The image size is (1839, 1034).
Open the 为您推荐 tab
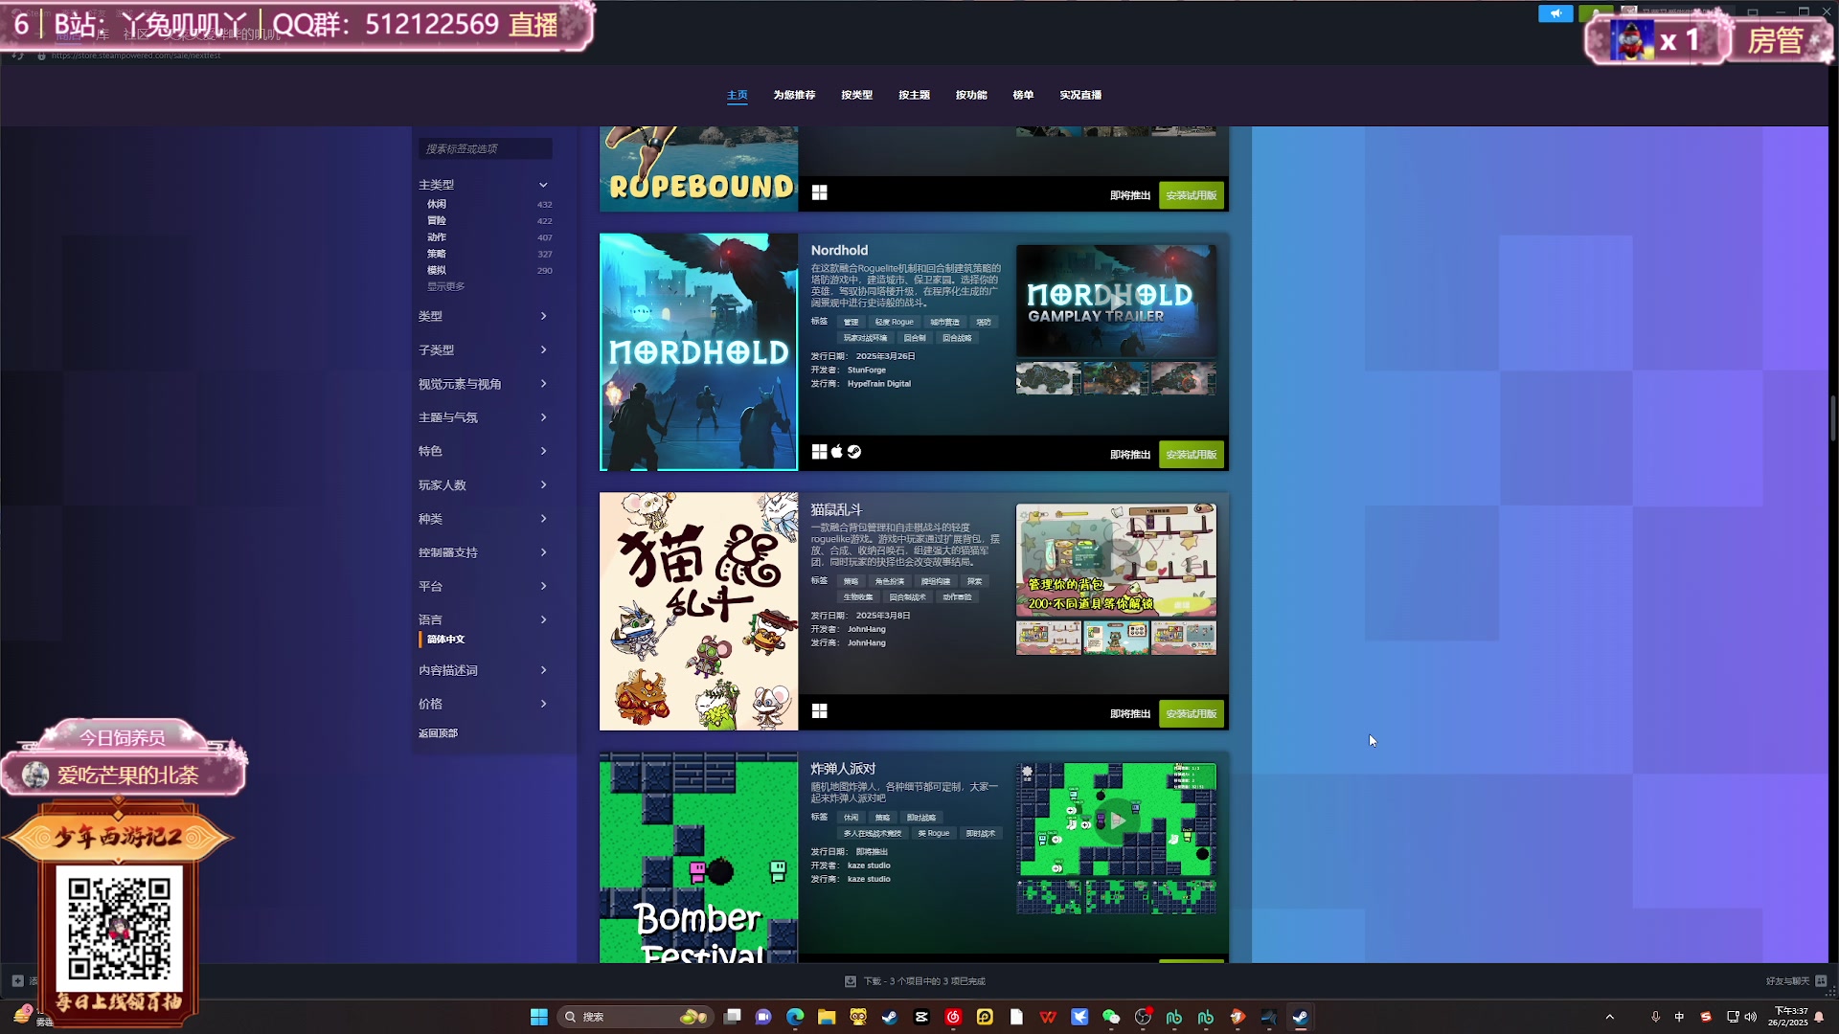click(x=794, y=95)
